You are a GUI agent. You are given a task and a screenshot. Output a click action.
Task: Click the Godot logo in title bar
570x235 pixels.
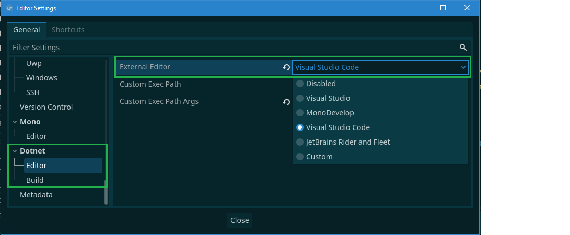click(9, 8)
